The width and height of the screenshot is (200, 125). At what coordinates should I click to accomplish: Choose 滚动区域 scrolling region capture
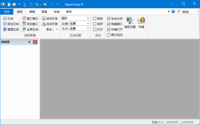50,19
